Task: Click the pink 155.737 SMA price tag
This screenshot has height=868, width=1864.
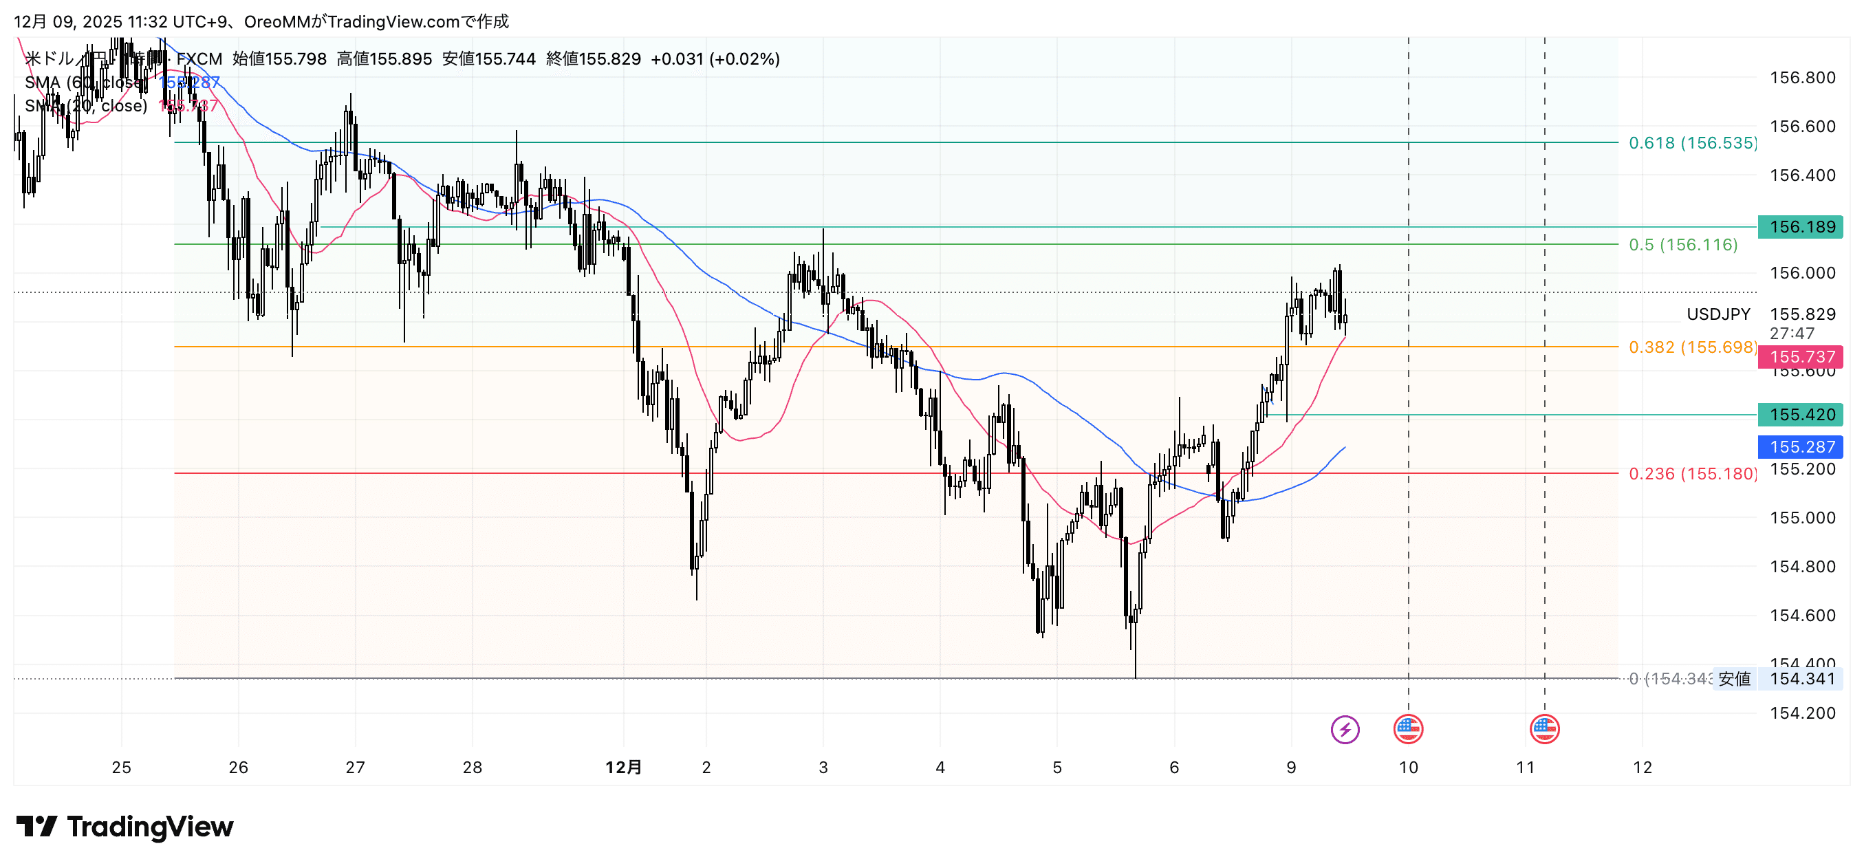Action: click(1800, 356)
